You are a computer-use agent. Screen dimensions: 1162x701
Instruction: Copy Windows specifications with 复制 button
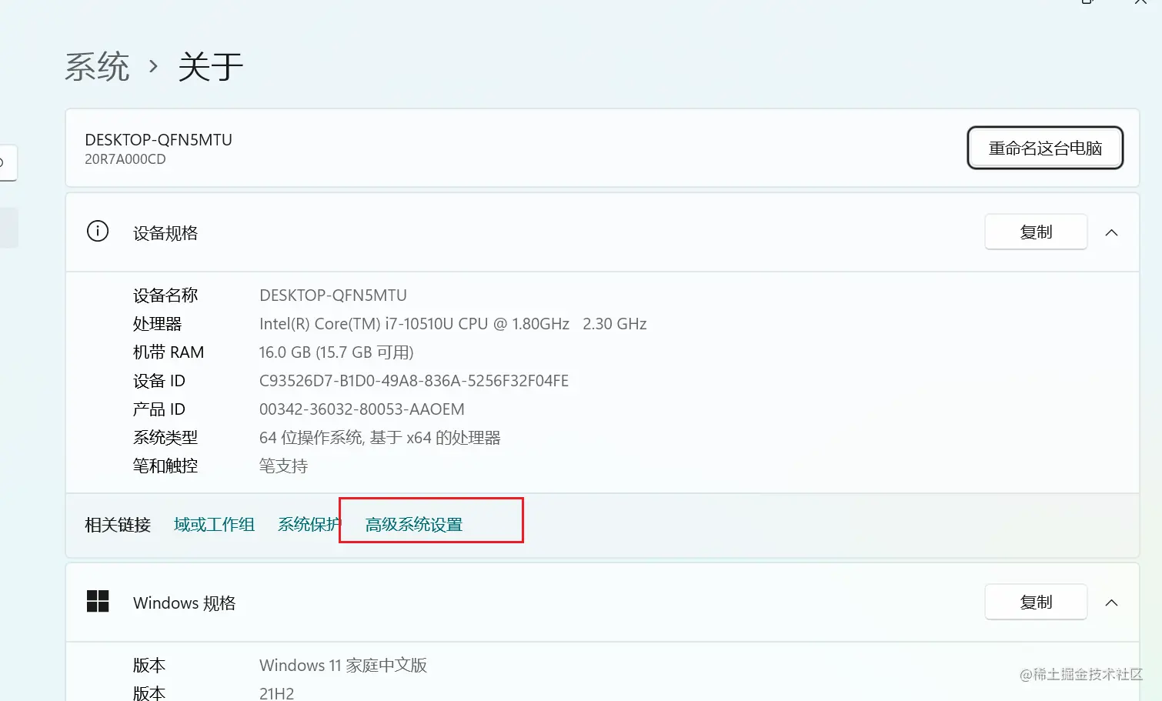[1036, 602]
